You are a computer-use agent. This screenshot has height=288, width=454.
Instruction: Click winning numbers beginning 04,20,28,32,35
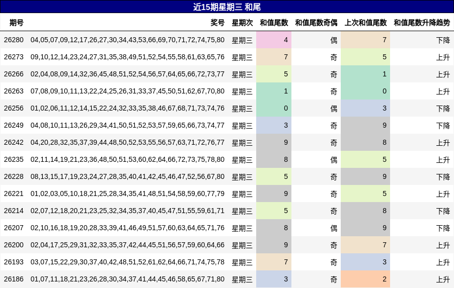[127, 142]
